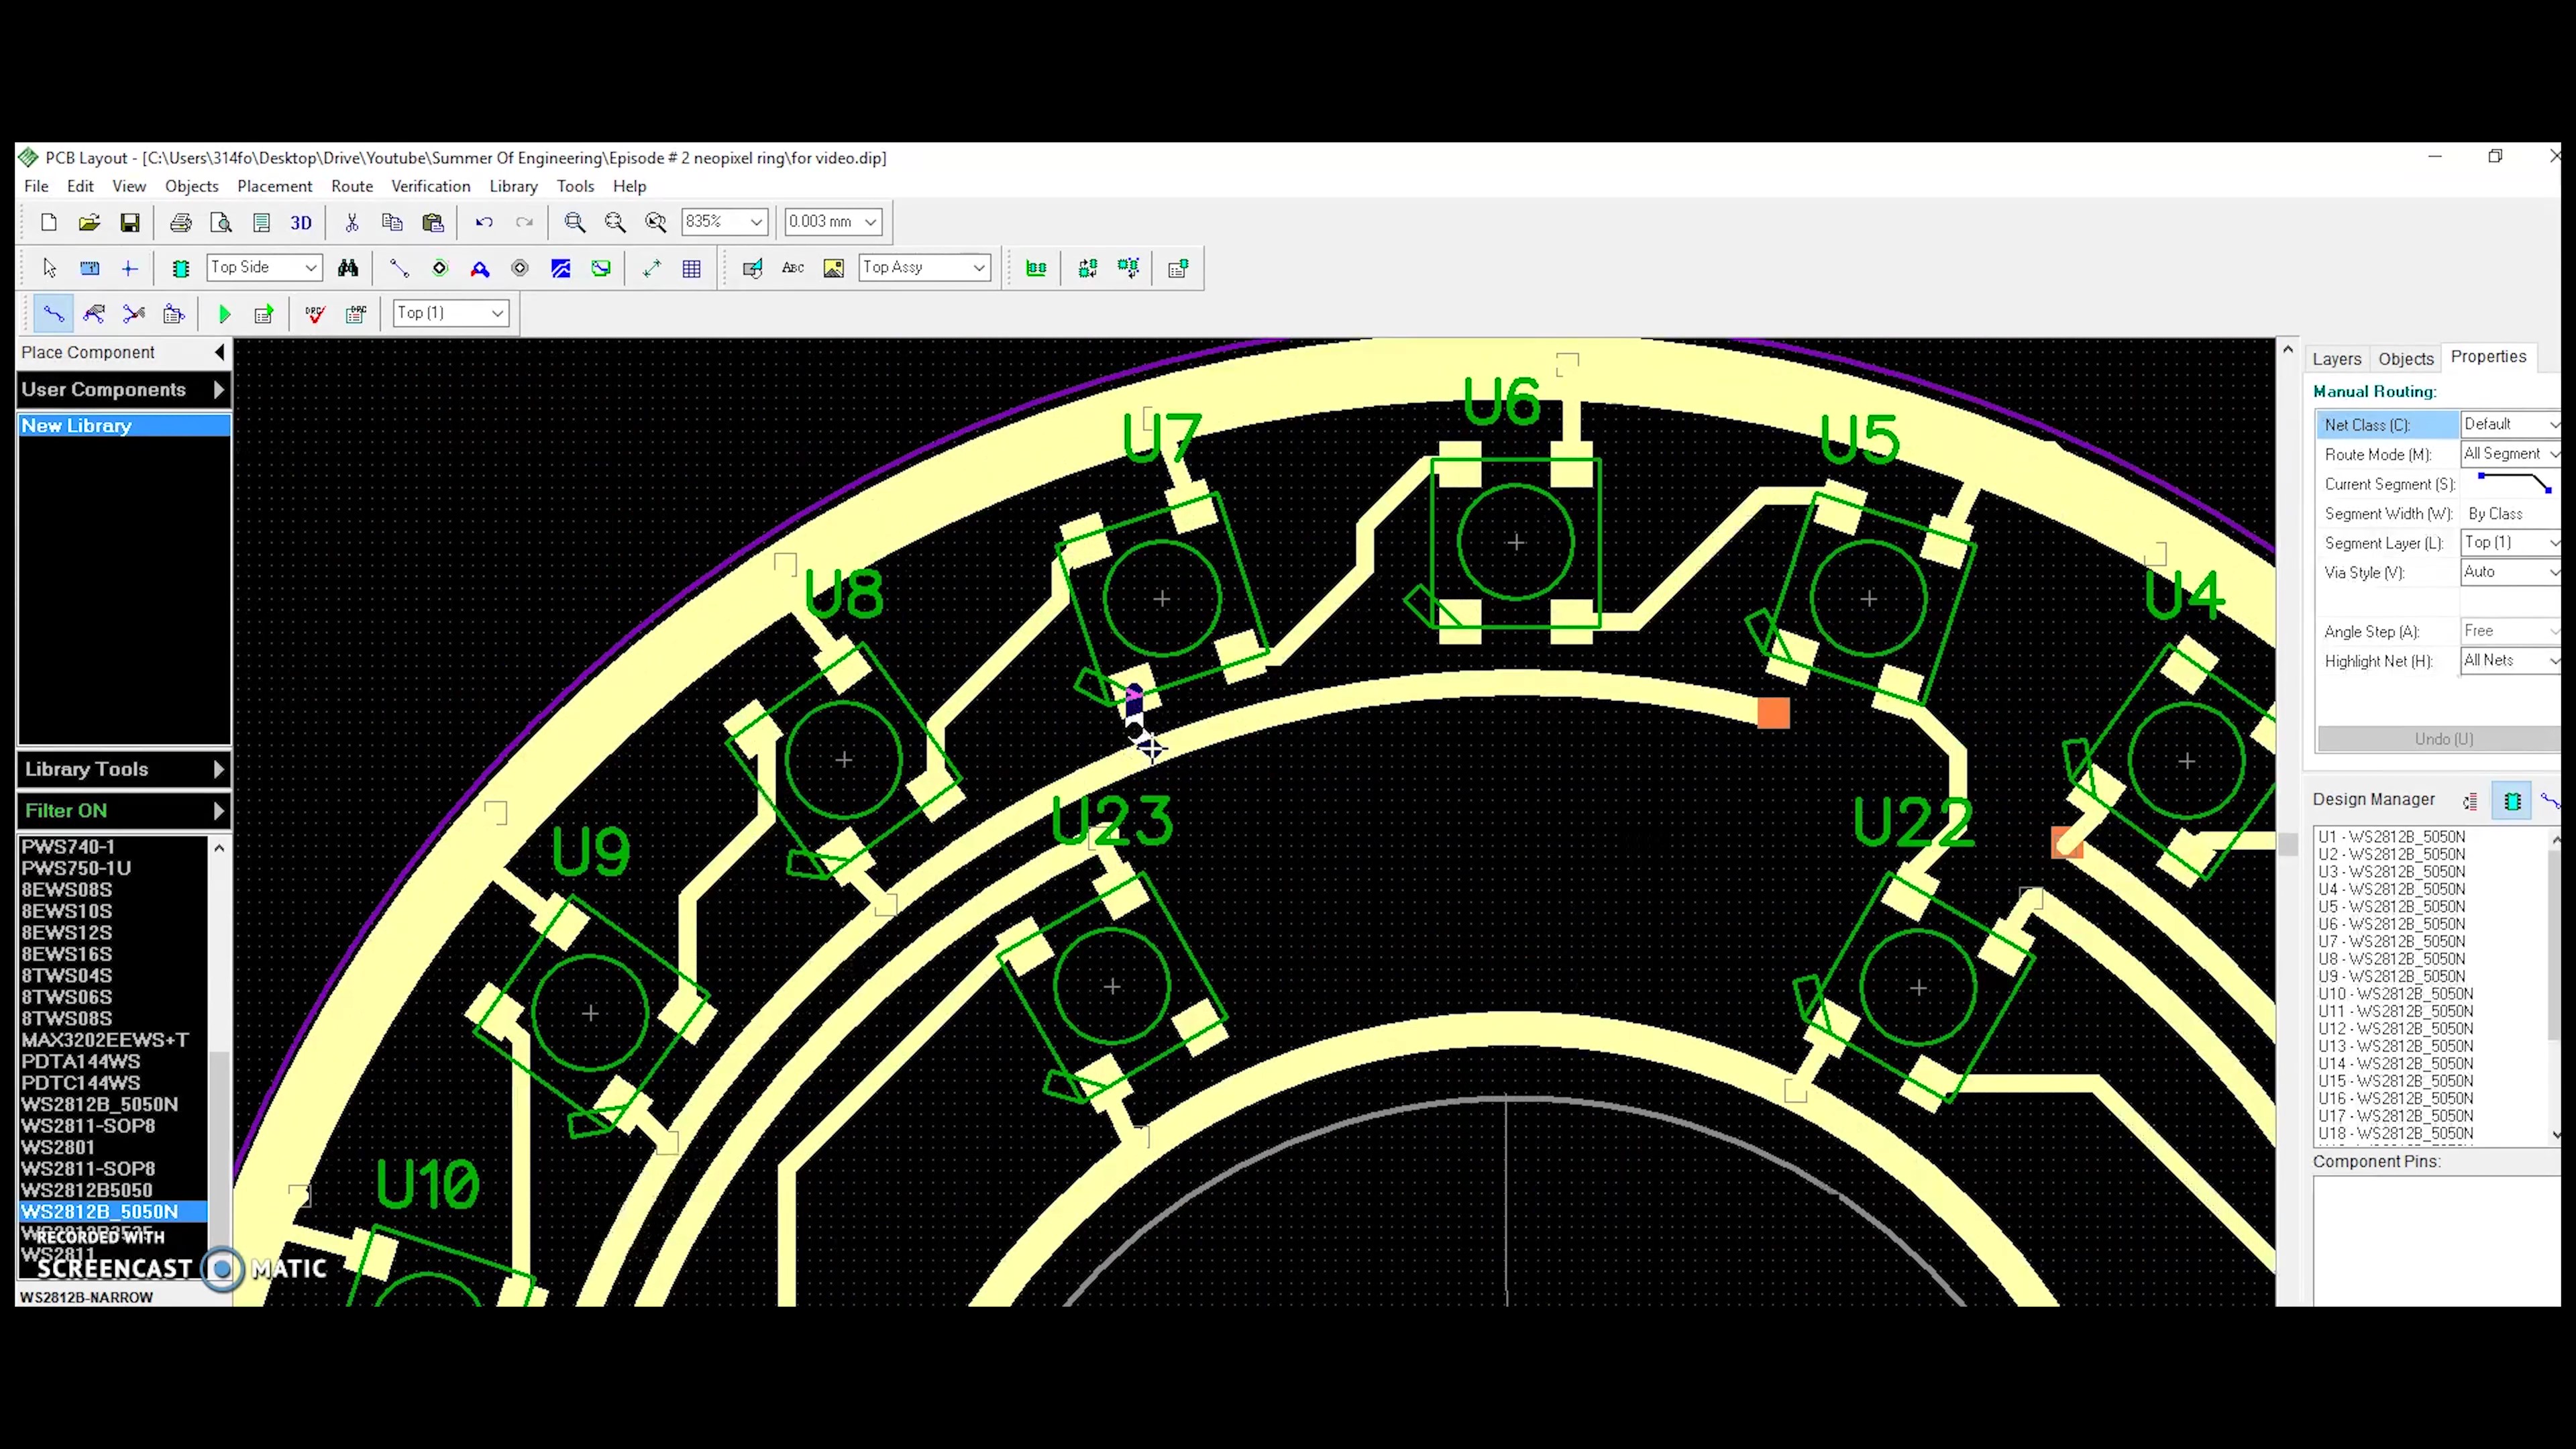
Task: Select U5 - WS2812B_5050N in Design Manager
Action: coord(2391,907)
